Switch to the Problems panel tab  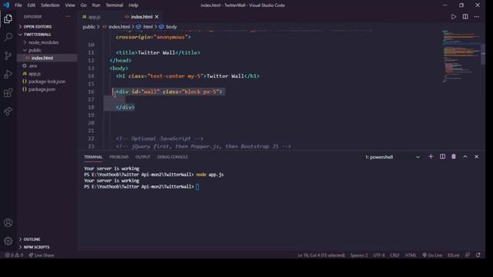(119, 157)
